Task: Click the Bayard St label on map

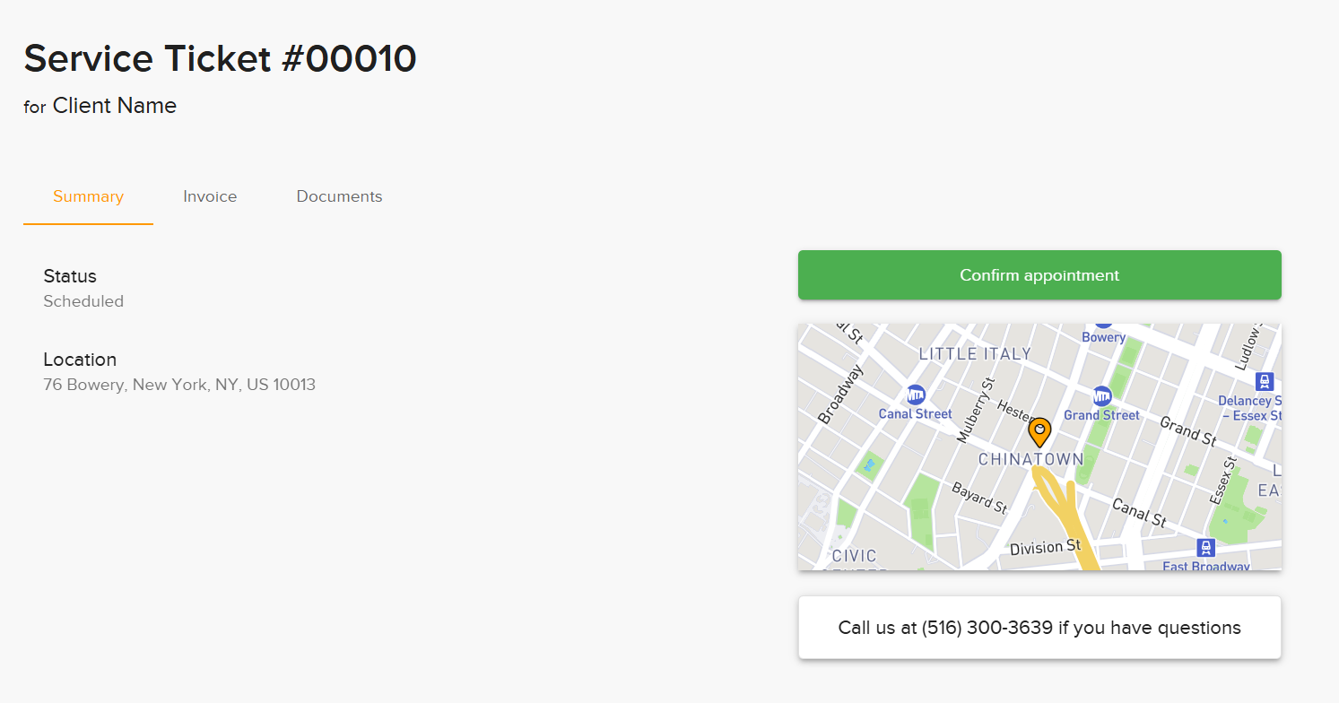Action: (979, 498)
